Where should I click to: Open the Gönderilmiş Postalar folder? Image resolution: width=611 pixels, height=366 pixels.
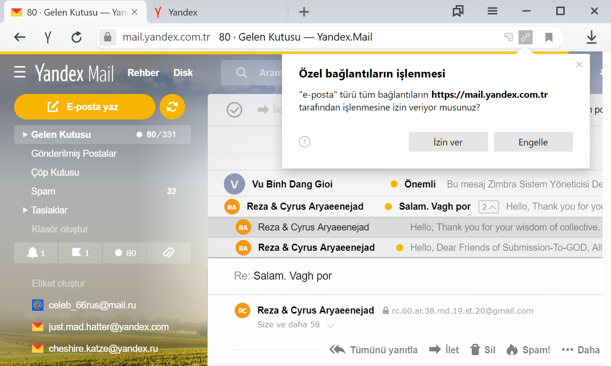pos(74,153)
